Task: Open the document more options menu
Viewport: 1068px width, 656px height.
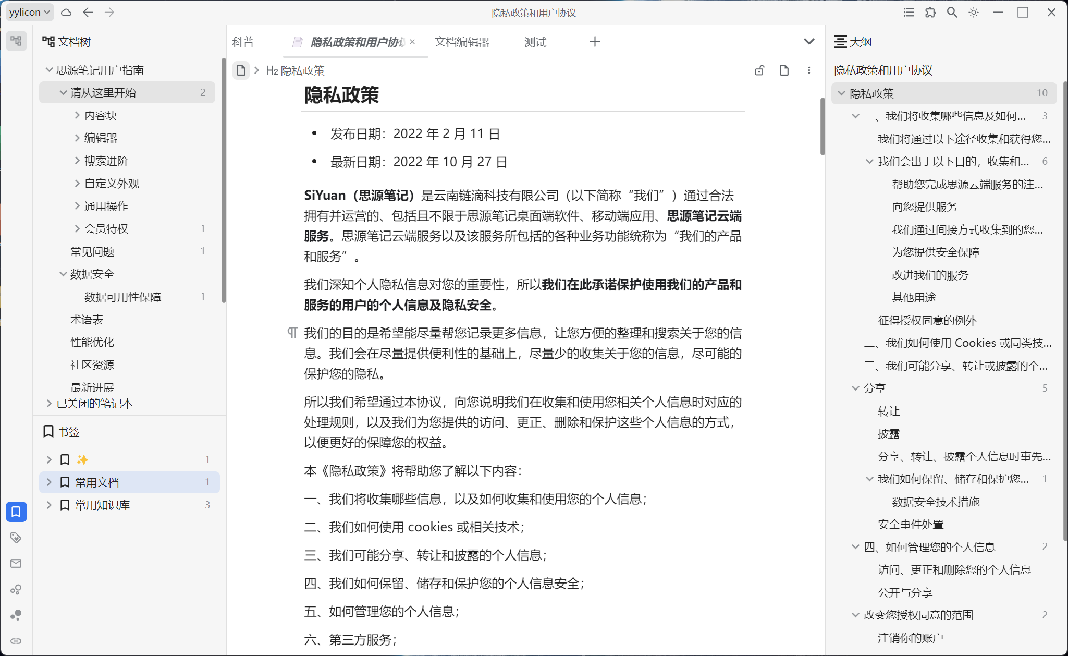Action: coord(809,70)
